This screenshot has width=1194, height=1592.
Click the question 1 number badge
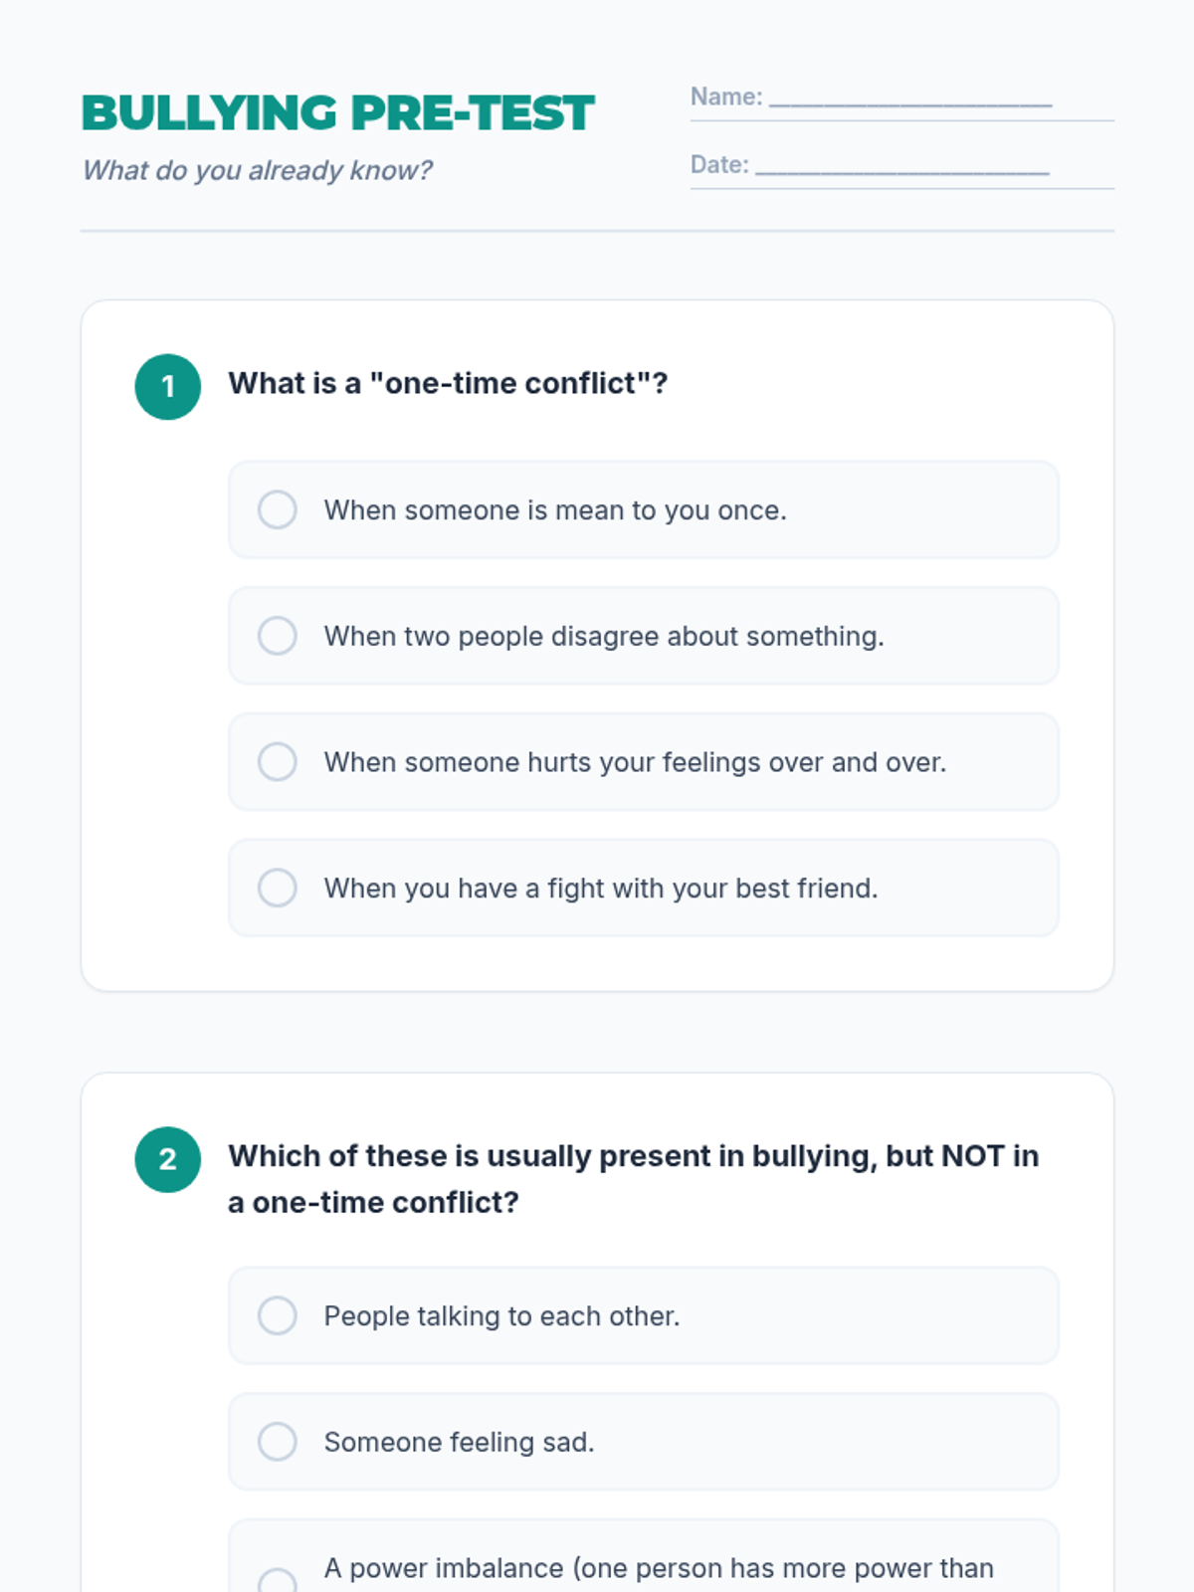pos(168,387)
